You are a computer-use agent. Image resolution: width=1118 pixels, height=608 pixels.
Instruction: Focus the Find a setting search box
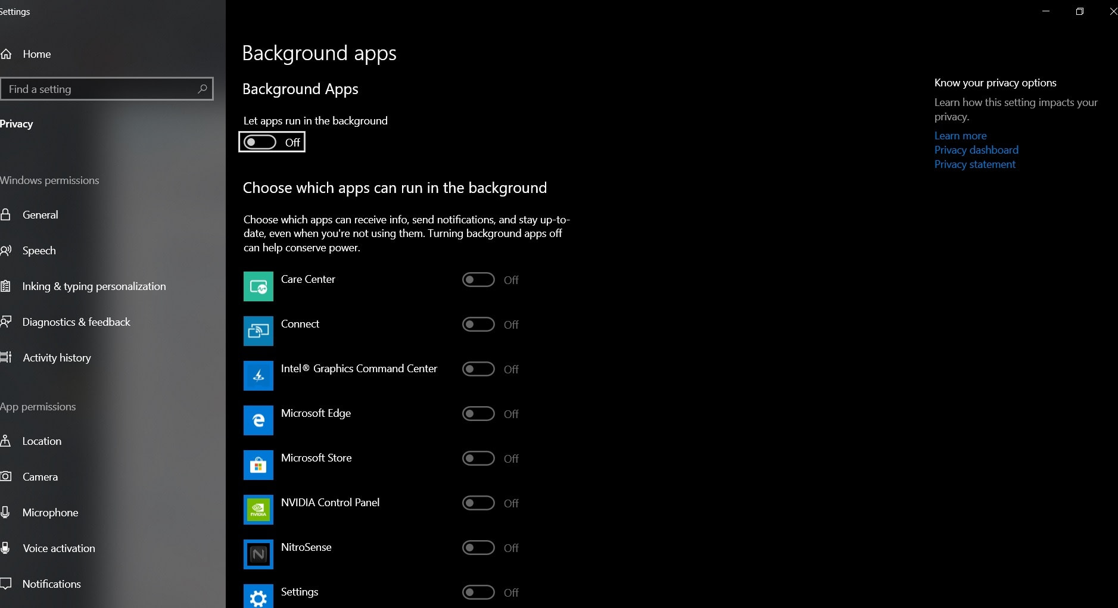point(107,89)
